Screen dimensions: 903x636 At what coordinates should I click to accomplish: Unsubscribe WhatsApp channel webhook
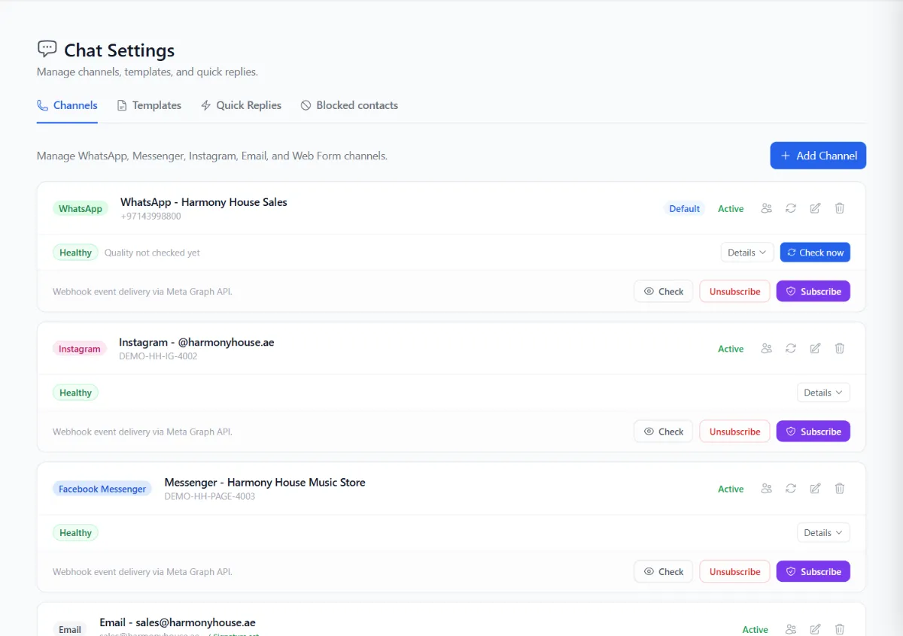pos(734,291)
